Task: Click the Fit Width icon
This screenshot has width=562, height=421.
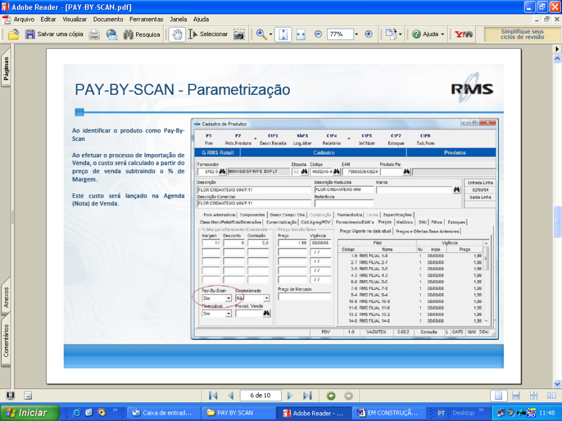Action: point(301,34)
